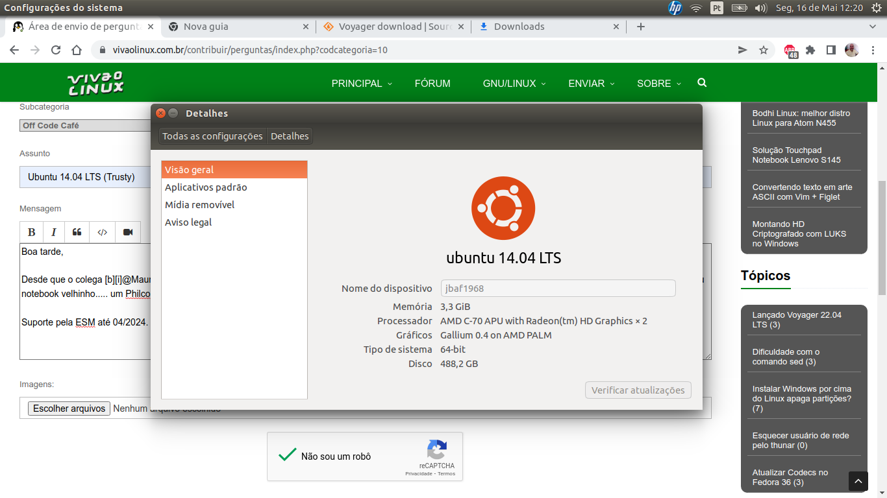Expand the ENVIAR menu
Screen dimensions: 887x498
(591, 83)
